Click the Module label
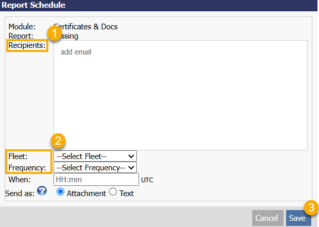Viewport: 319px width, 227px height. [22, 26]
